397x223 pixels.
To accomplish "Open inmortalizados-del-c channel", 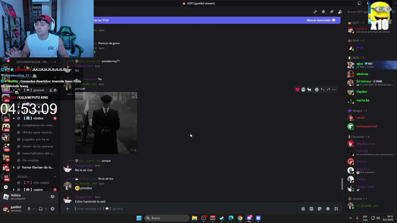I will tap(37, 153).
